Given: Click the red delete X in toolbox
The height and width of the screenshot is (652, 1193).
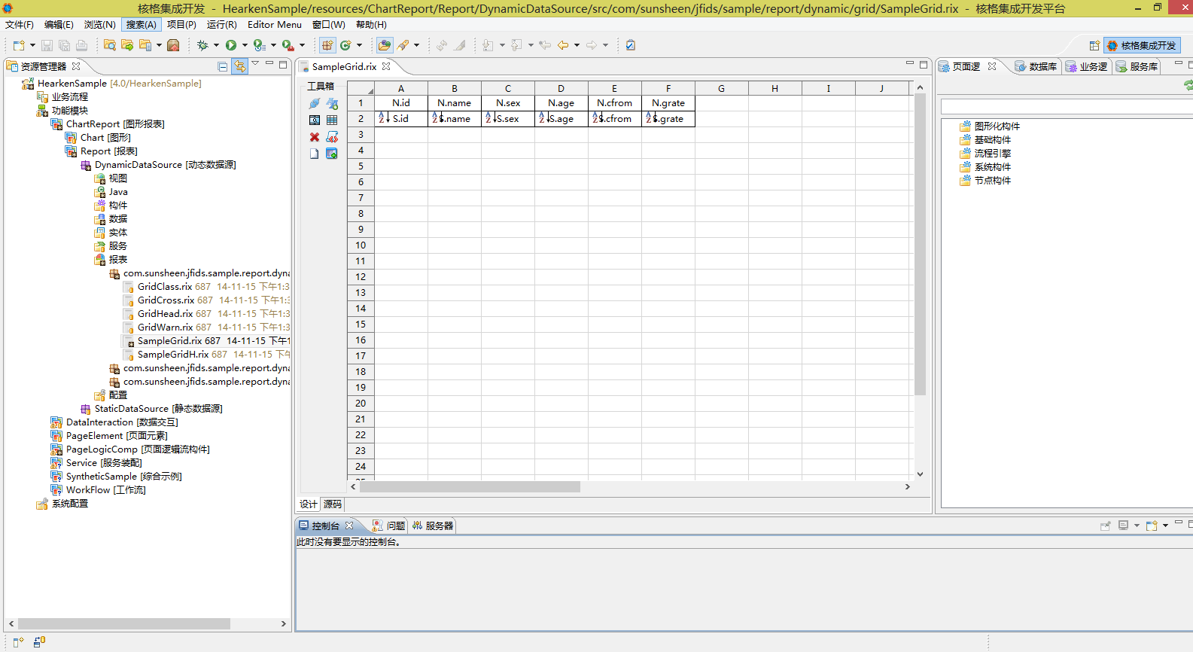Looking at the screenshot, I should (x=315, y=137).
